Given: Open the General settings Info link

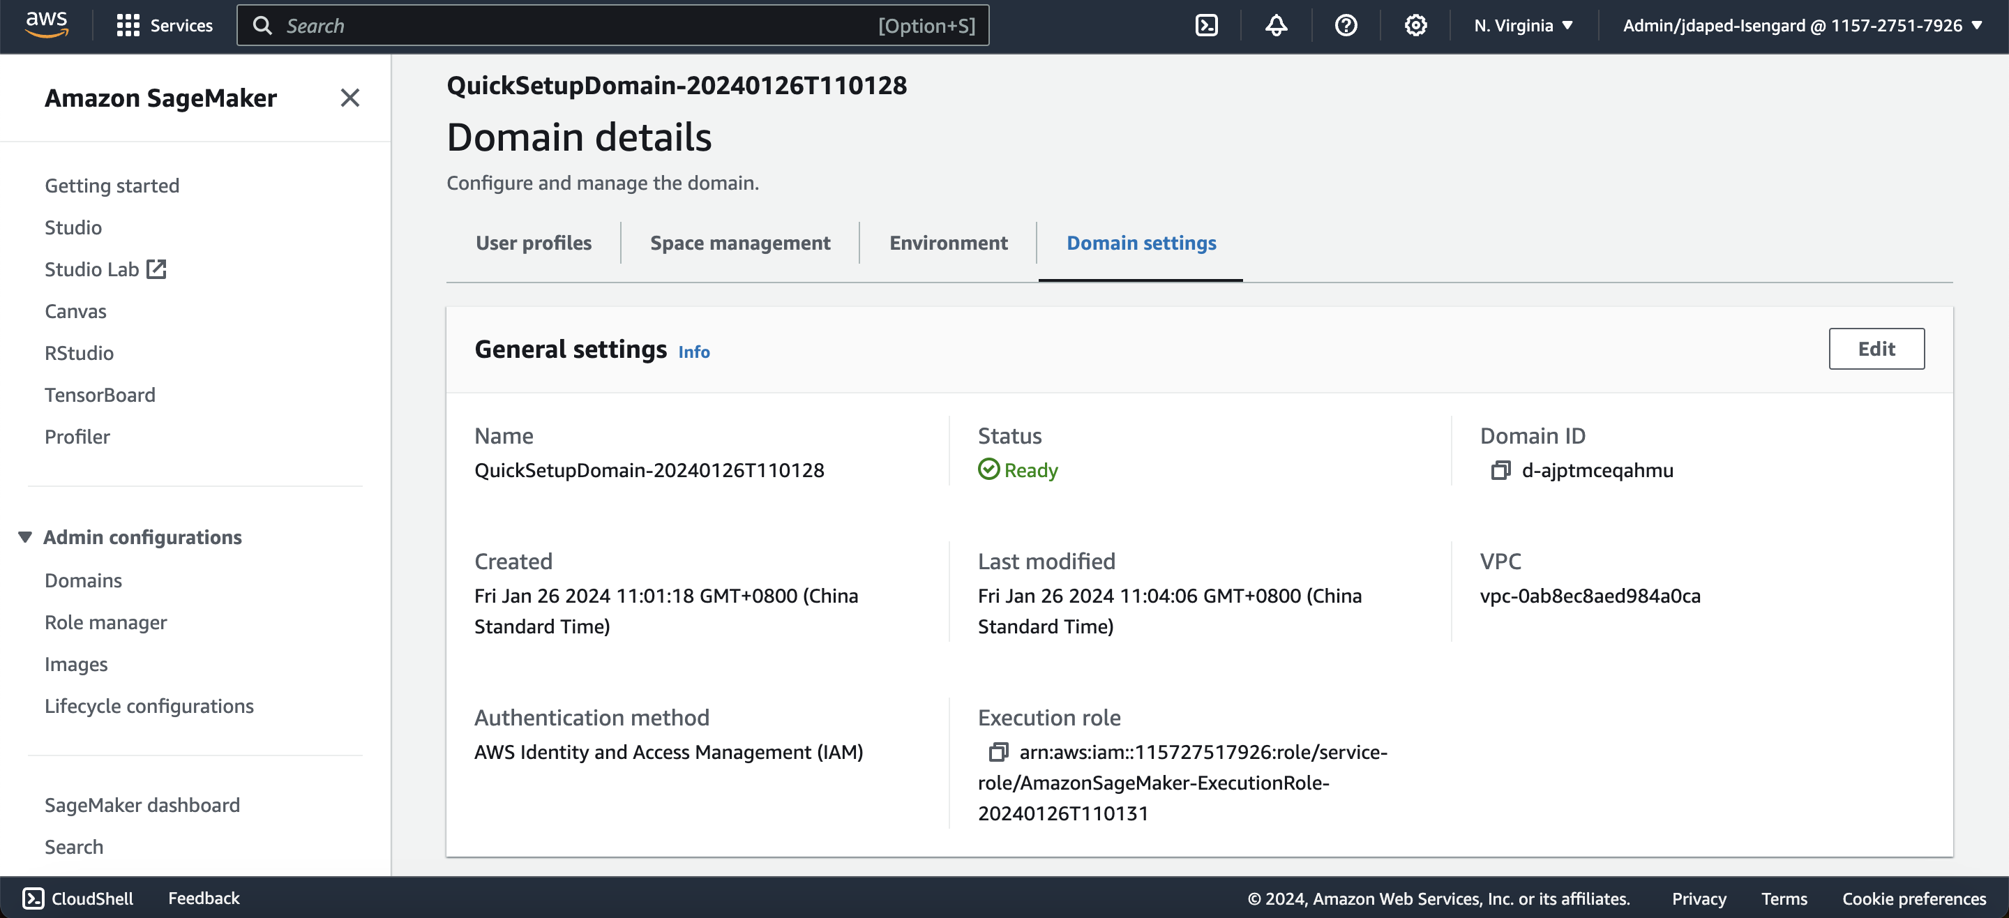Looking at the screenshot, I should pyautogui.click(x=693, y=352).
